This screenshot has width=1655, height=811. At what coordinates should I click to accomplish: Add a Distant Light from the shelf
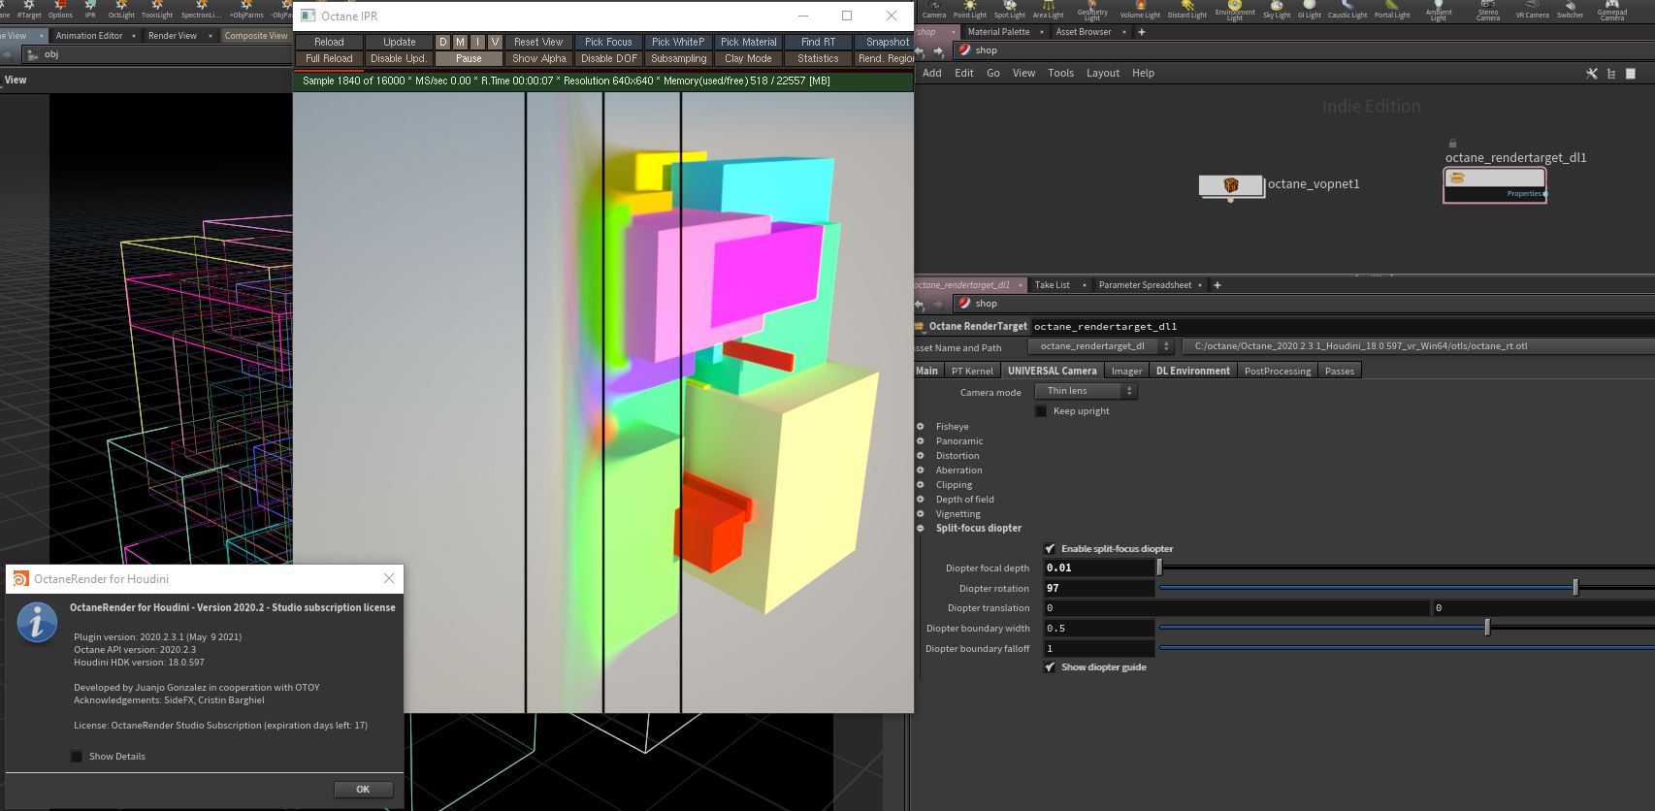pos(1187,10)
